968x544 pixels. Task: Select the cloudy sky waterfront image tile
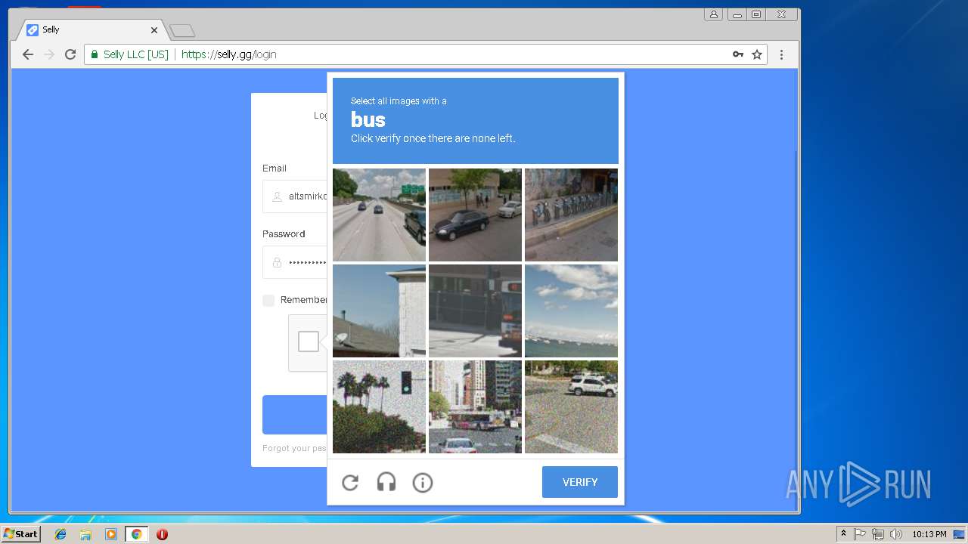tap(571, 311)
